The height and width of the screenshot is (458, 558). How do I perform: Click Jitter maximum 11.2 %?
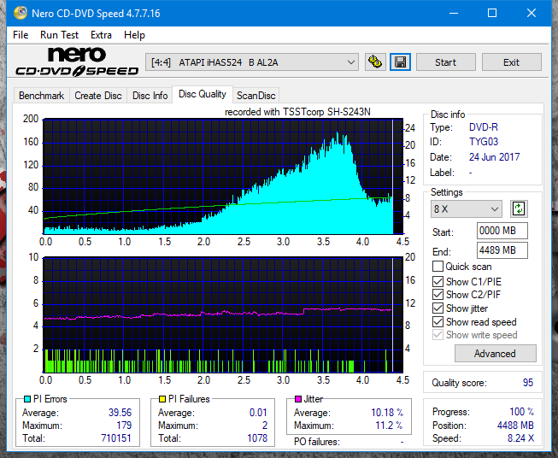click(389, 426)
